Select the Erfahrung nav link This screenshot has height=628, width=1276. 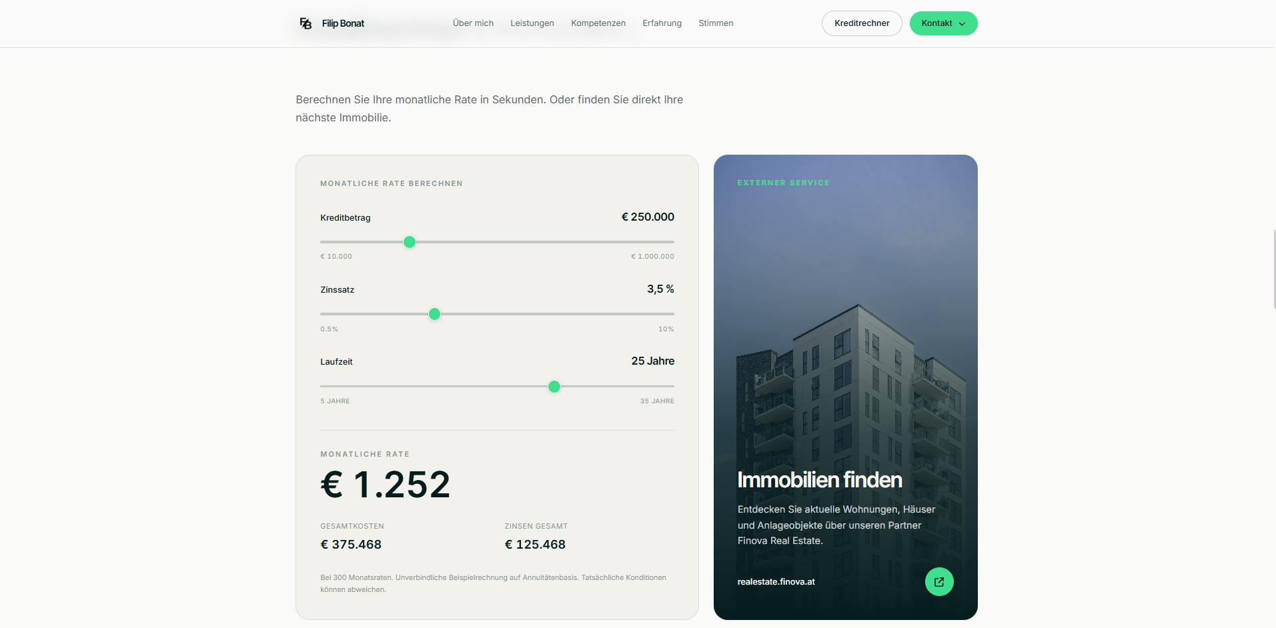point(662,23)
